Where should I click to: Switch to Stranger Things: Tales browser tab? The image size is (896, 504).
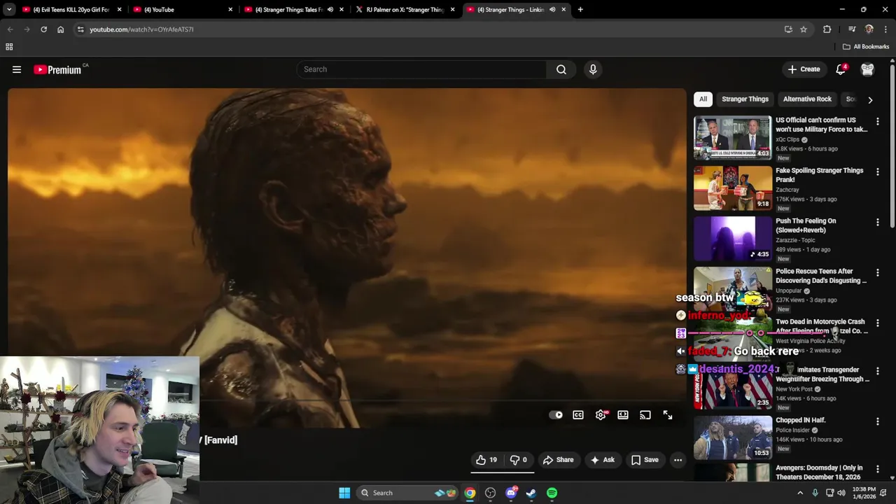pos(287,10)
